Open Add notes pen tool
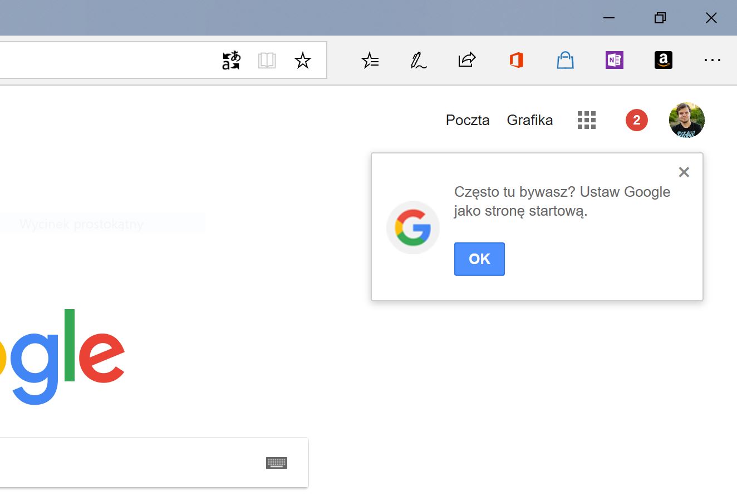Viewport: 737px width, 502px height. 418,60
